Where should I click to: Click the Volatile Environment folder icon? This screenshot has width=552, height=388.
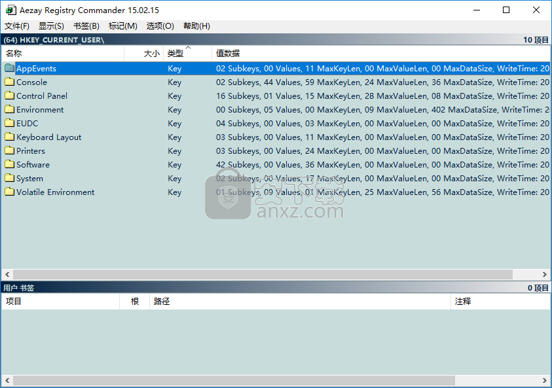coord(10,192)
